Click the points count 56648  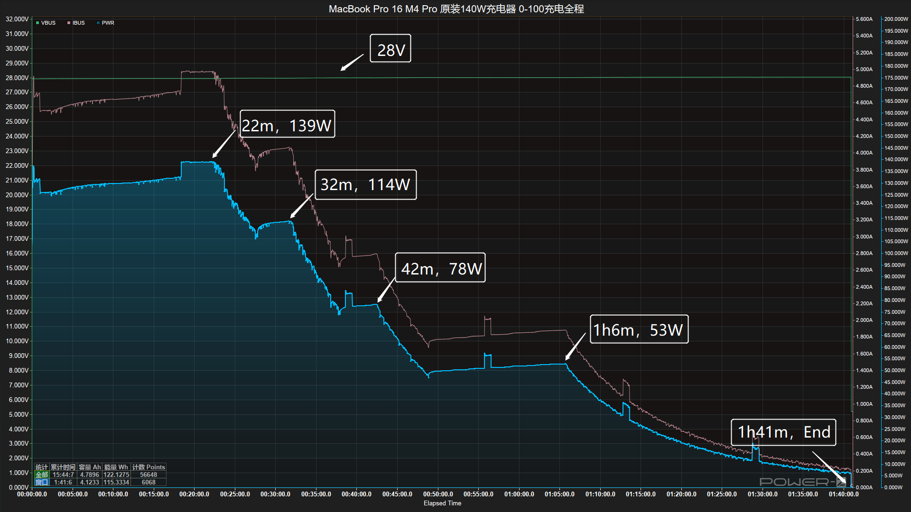pos(149,475)
